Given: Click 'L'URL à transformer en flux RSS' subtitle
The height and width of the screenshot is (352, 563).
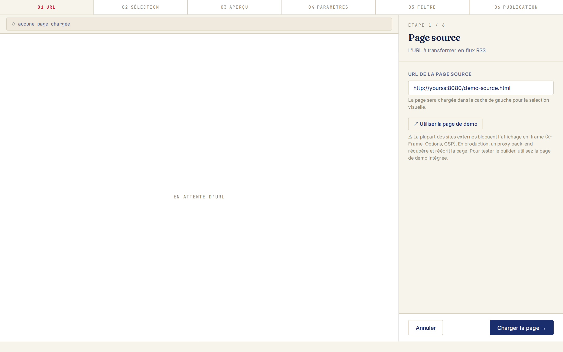Looking at the screenshot, I should click(447, 50).
